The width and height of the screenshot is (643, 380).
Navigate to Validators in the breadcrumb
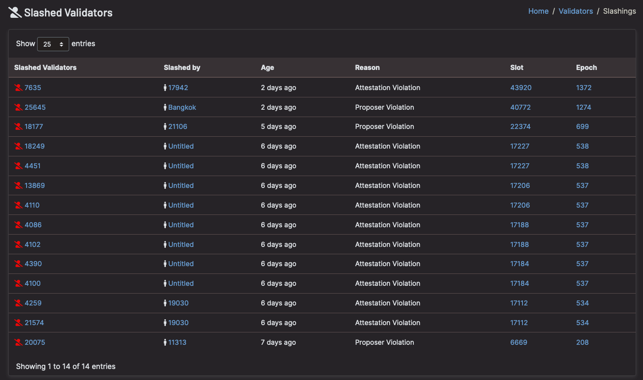coord(576,11)
